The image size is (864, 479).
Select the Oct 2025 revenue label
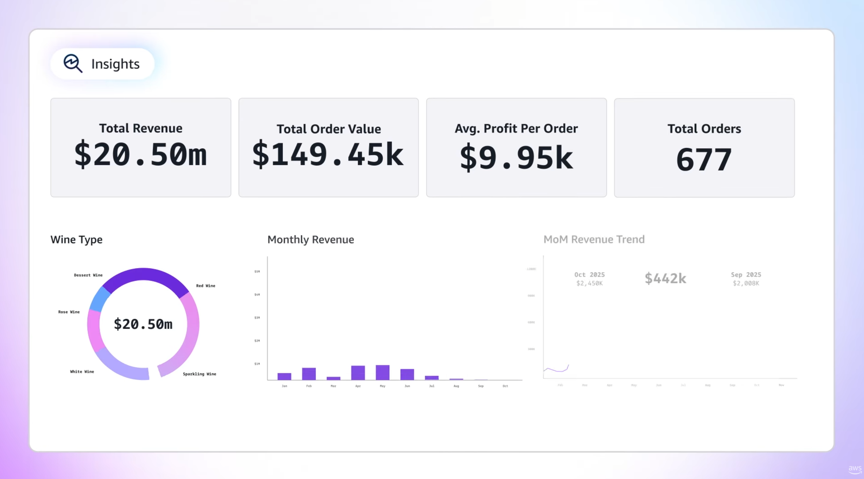[x=589, y=279]
